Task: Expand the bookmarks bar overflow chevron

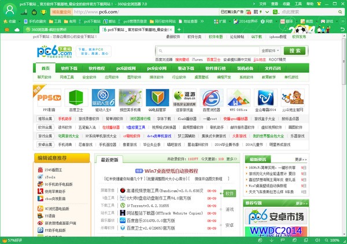Action: click(x=202, y=21)
